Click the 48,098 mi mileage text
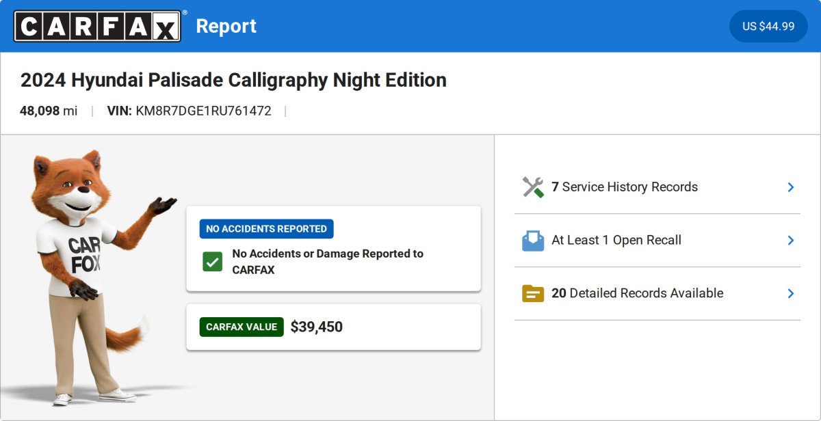Screen dimensions: 821x421 (x=49, y=111)
